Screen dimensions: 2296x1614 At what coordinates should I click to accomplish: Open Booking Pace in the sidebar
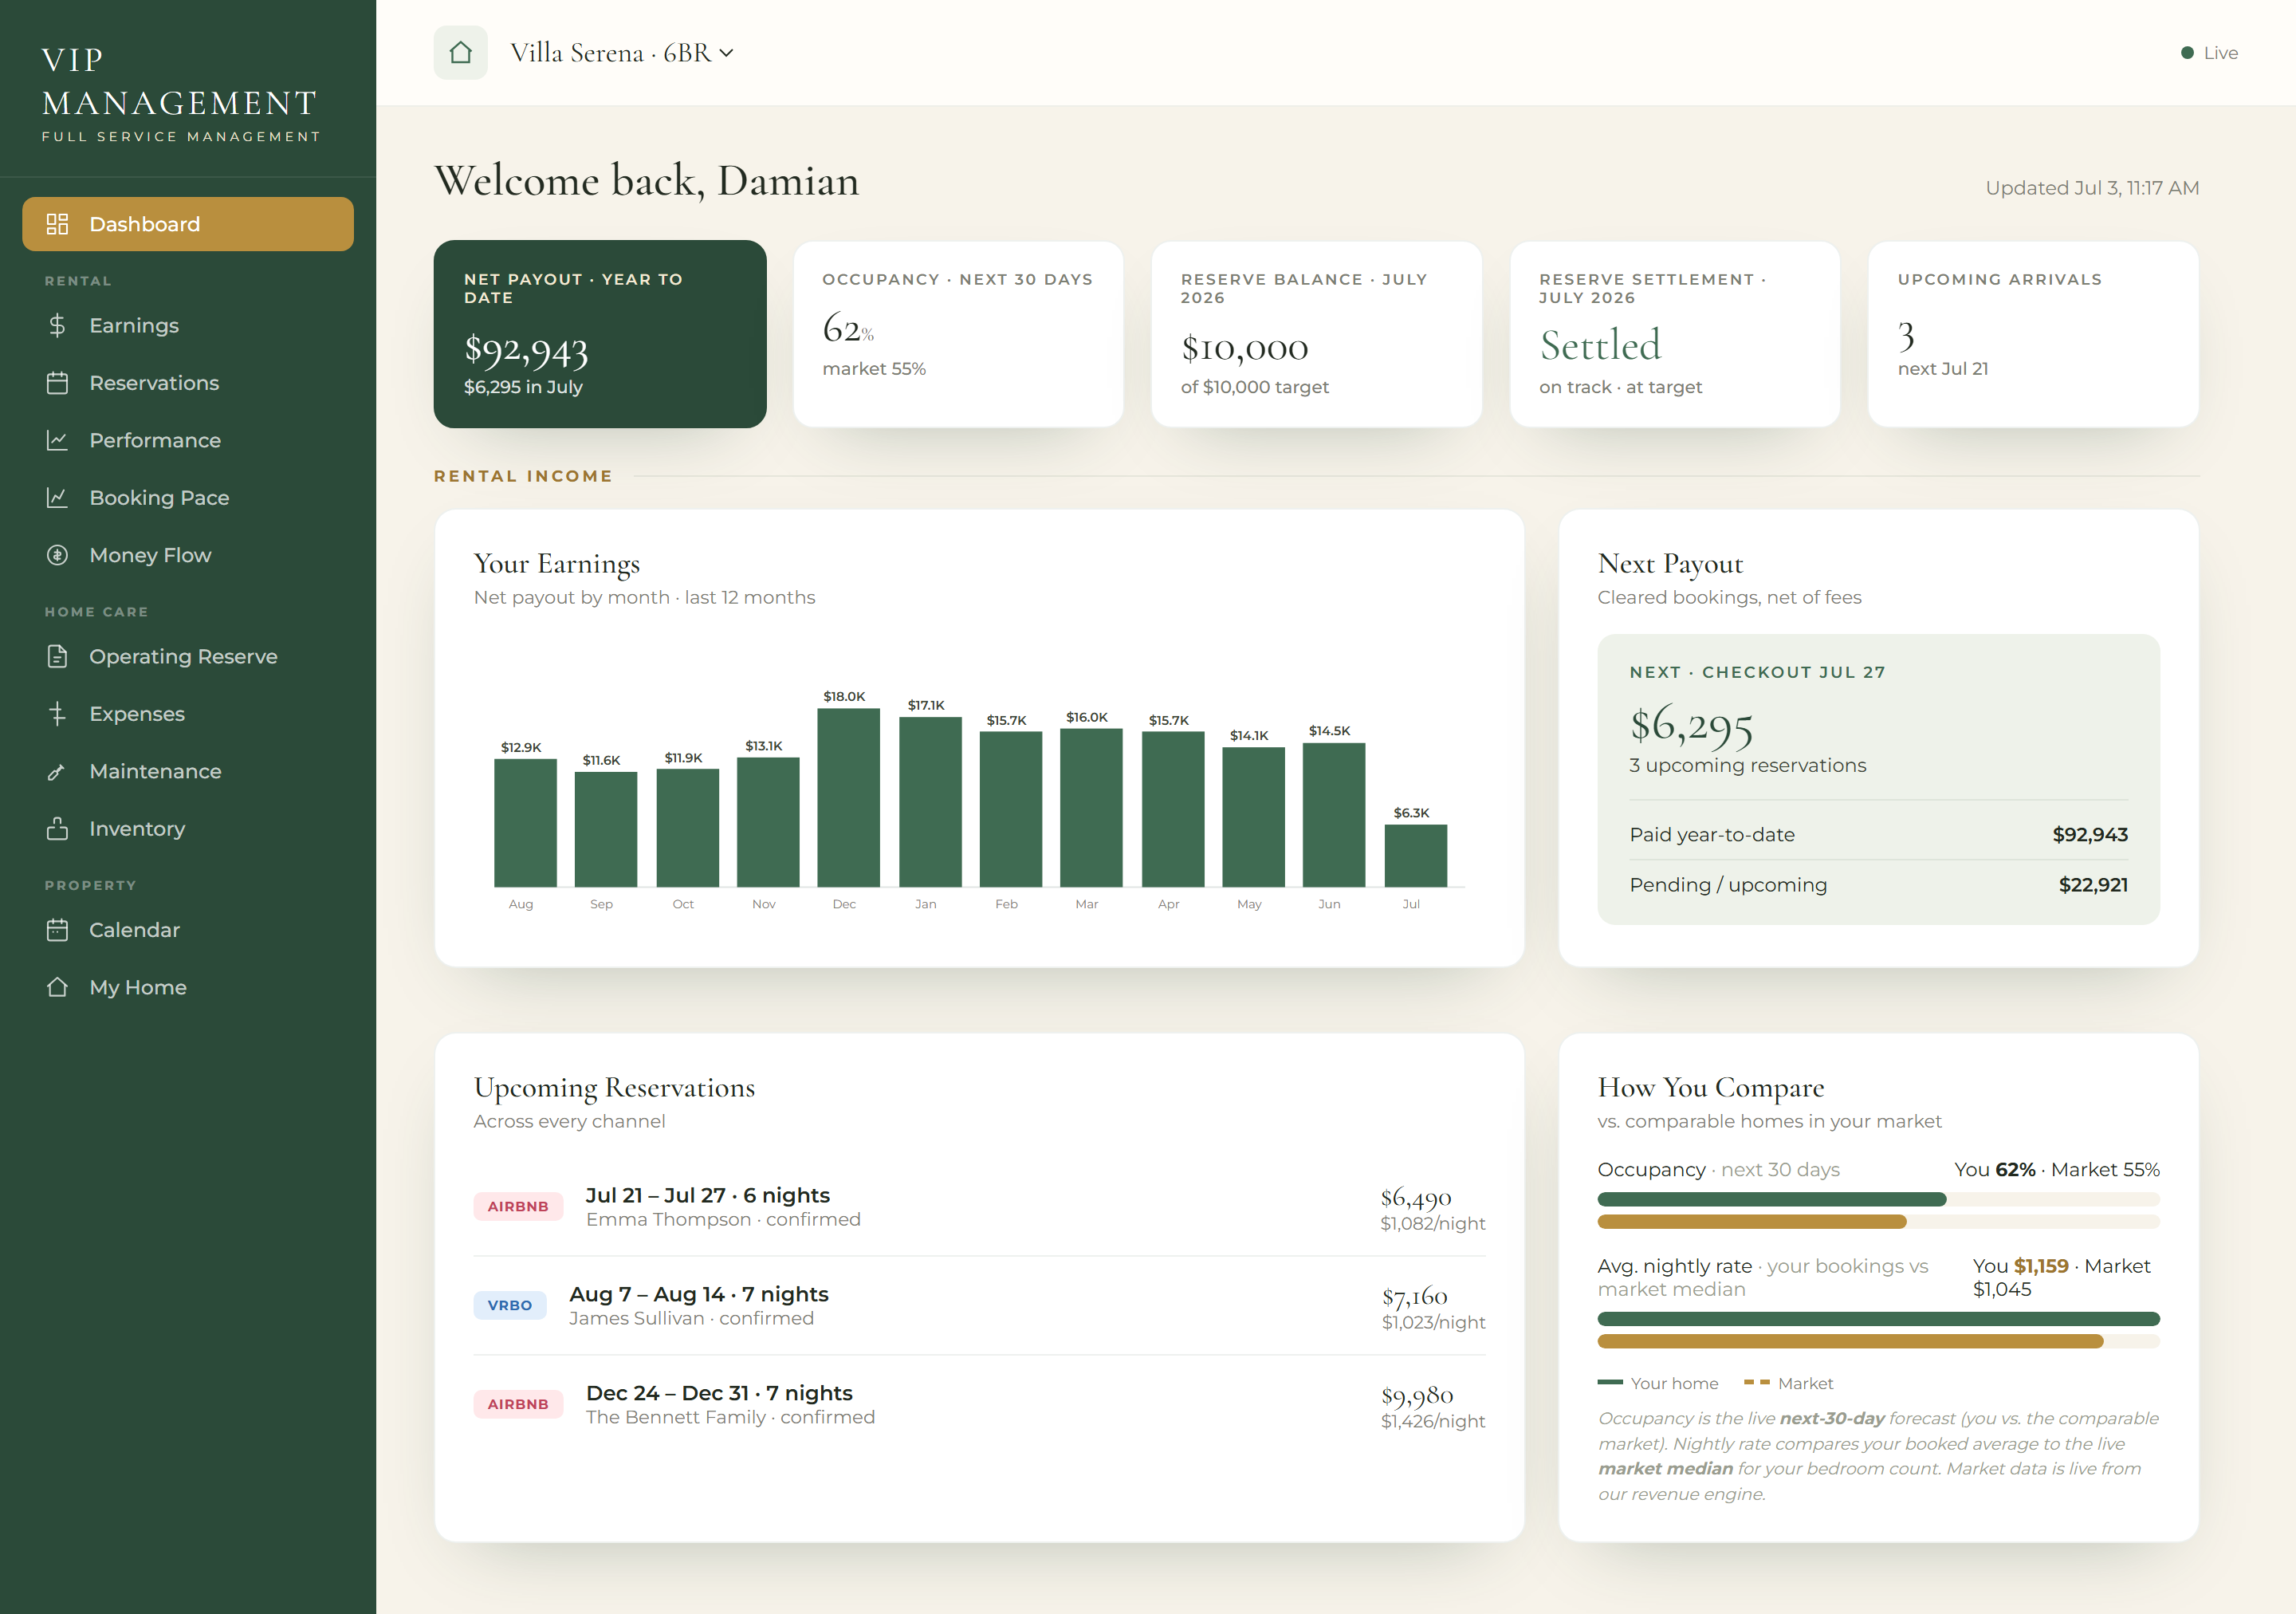(188, 498)
